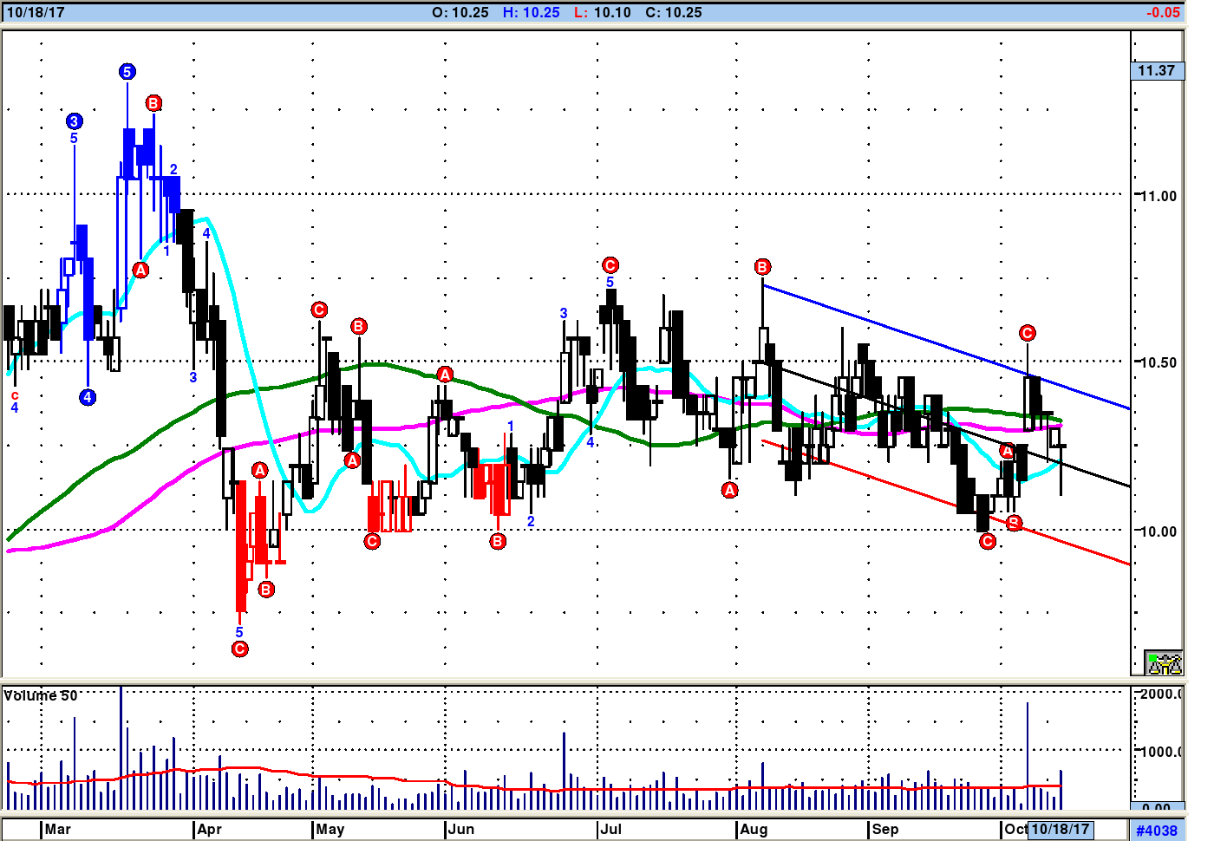Click the 10/18/17 date in the header bar
Viewport: 1214px width, 841px height.
point(36,12)
